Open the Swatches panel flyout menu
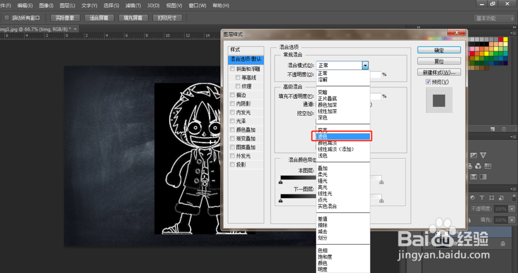This screenshot has width=518, height=273. 513,33
